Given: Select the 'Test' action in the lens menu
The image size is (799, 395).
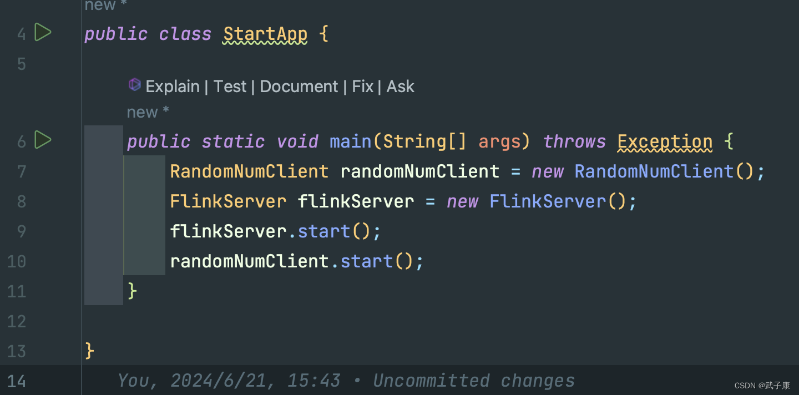Looking at the screenshot, I should point(230,86).
